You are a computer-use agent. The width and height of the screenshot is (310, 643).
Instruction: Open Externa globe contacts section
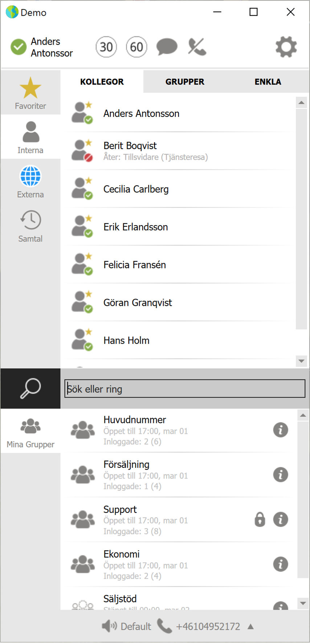30,181
